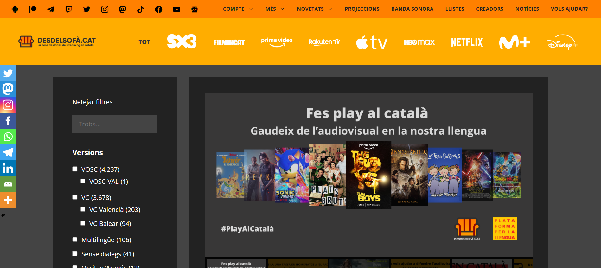Filter by Movistar Plus platform logo
This screenshot has width=601, height=268.
(514, 42)
